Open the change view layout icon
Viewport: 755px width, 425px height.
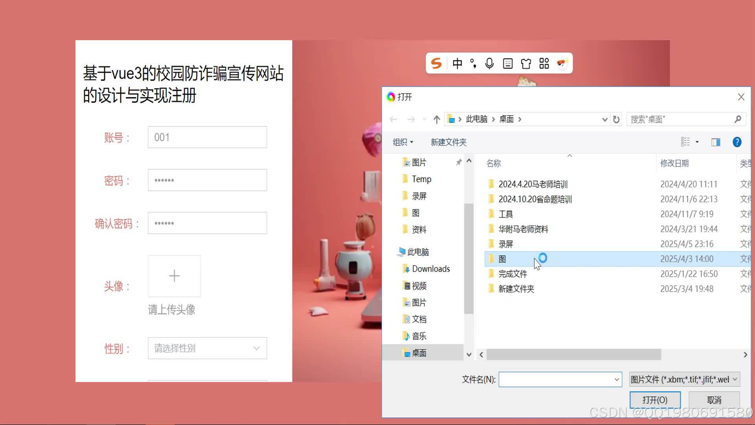685,142
